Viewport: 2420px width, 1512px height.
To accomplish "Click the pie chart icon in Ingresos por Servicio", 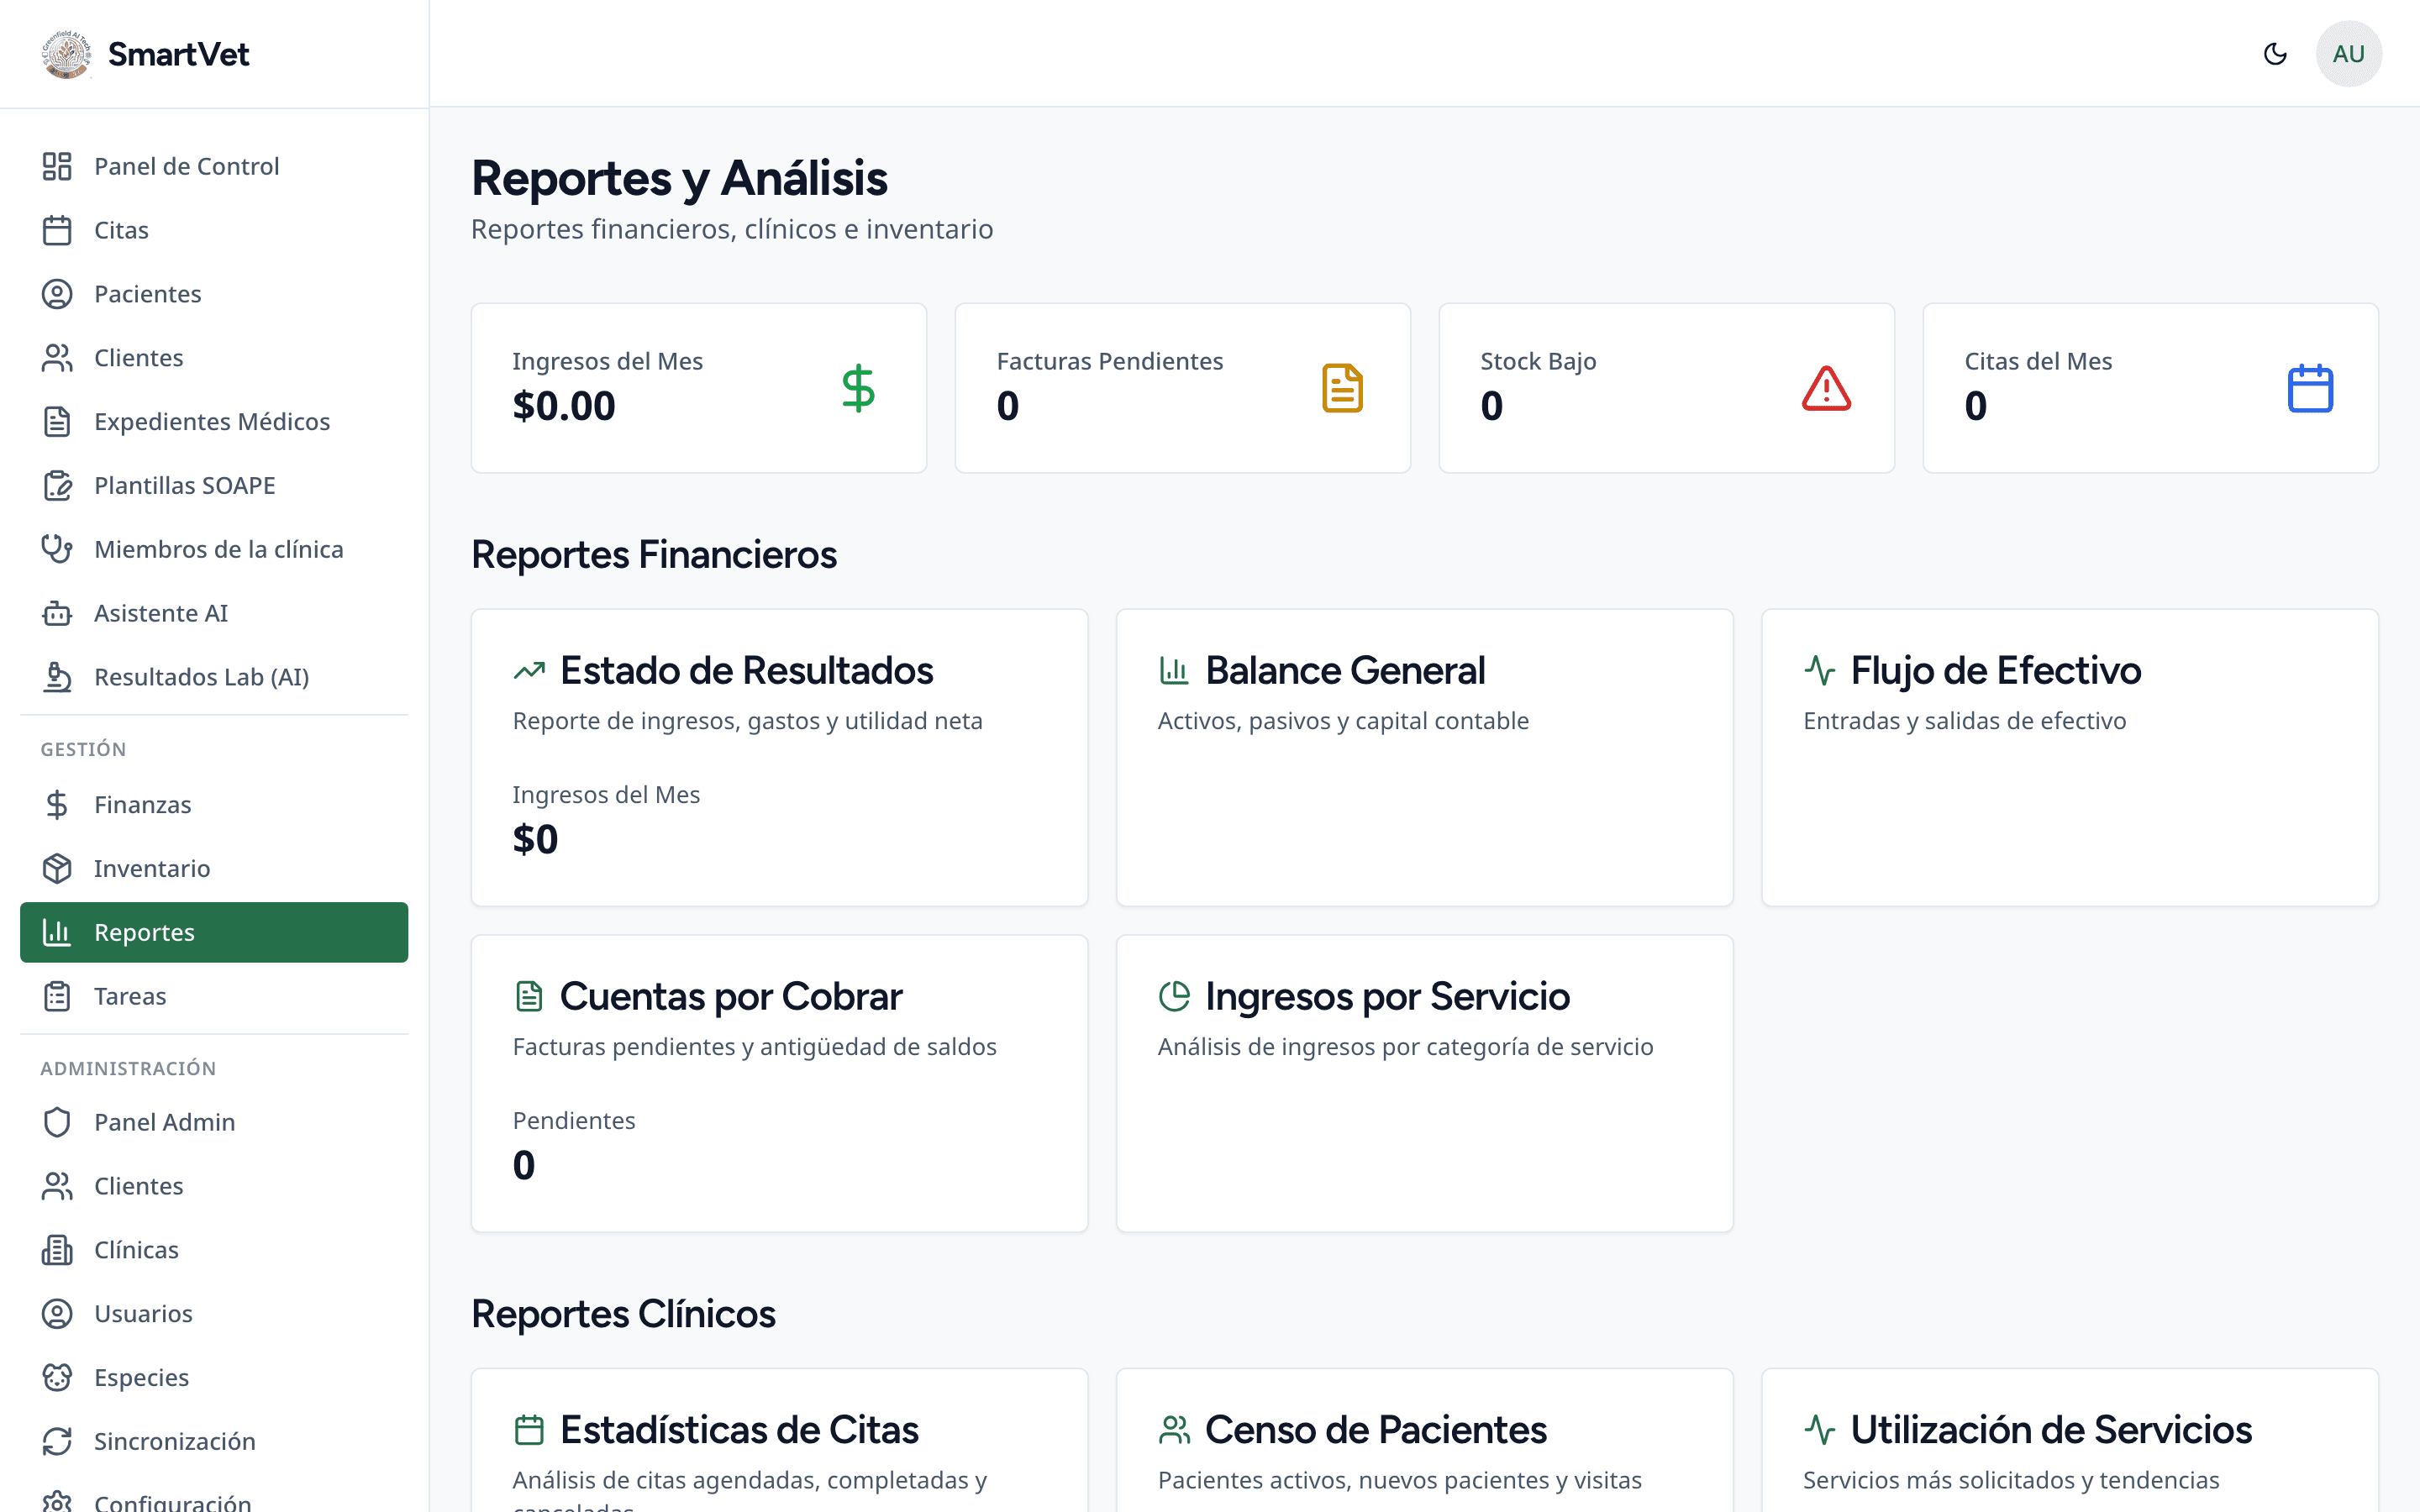I will 1174,997.
